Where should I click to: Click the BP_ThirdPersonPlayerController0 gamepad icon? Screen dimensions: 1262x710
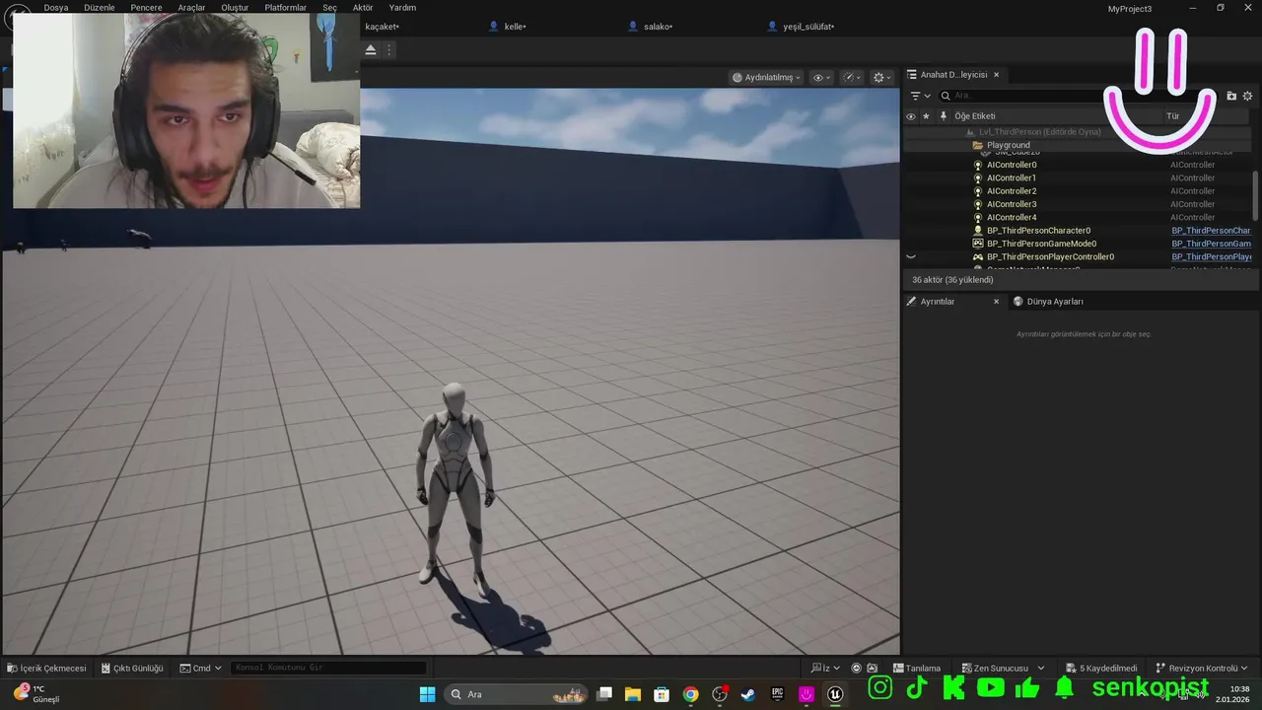pyautogui.click(x=978, y=256)
